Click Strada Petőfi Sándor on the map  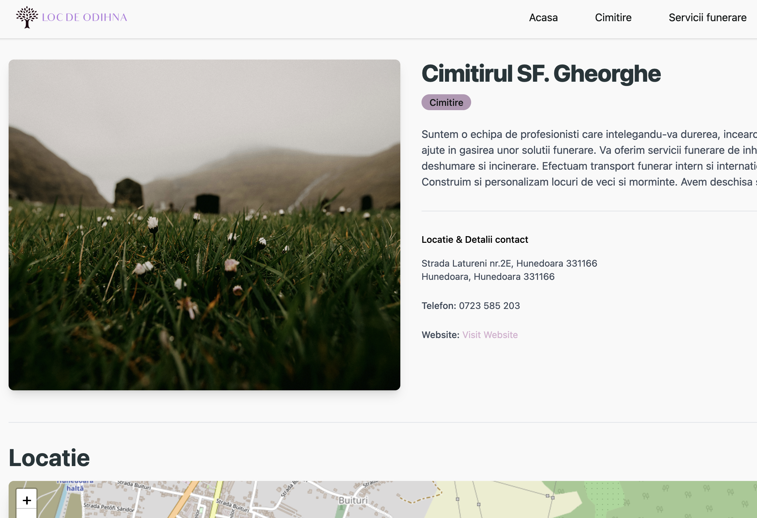tap(109, 507)
